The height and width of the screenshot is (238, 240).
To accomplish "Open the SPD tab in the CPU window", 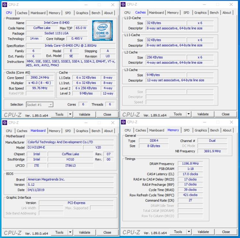I will 68,13.
